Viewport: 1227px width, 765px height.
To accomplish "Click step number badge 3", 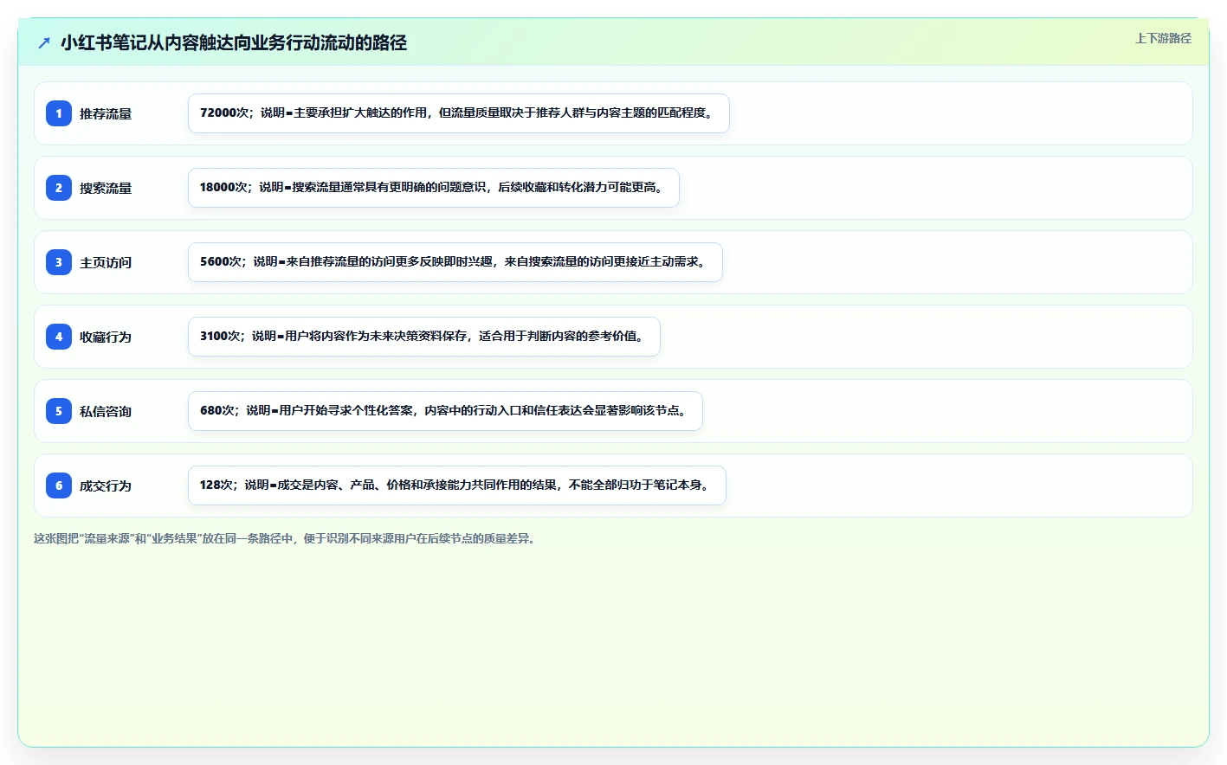I will click(59, 262).
